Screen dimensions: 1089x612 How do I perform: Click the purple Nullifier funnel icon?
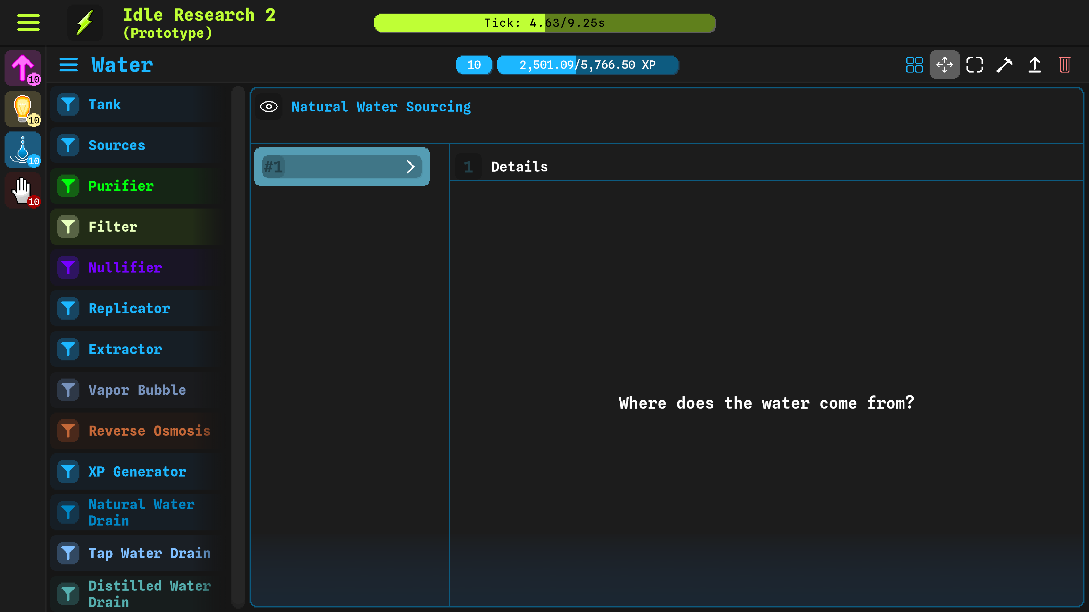tap(68, 267)
